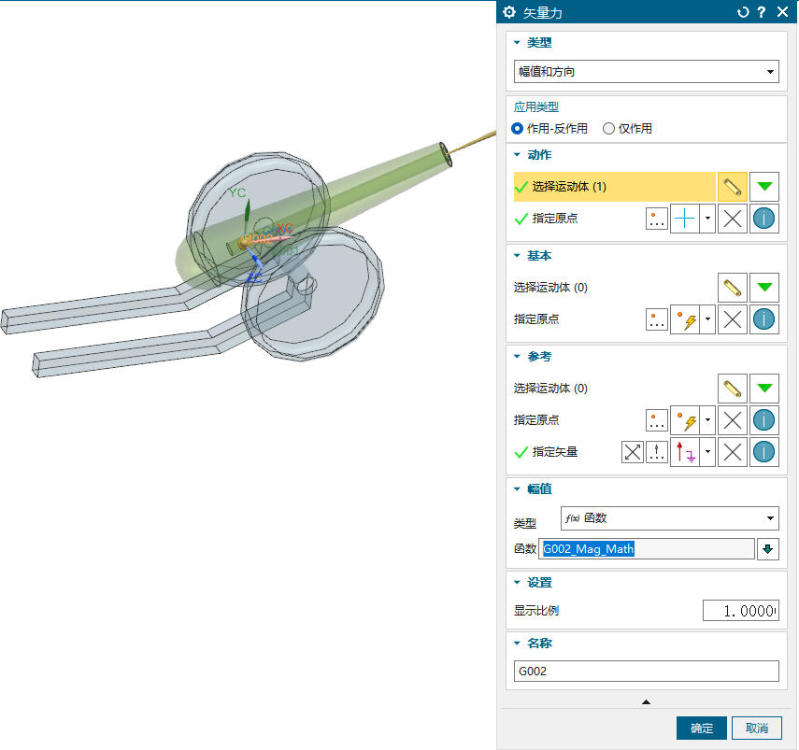The width and height of the screenshot is (799, 750).
Task: Collapse dialog with bottom up-arrow
Action: [646, 701]
